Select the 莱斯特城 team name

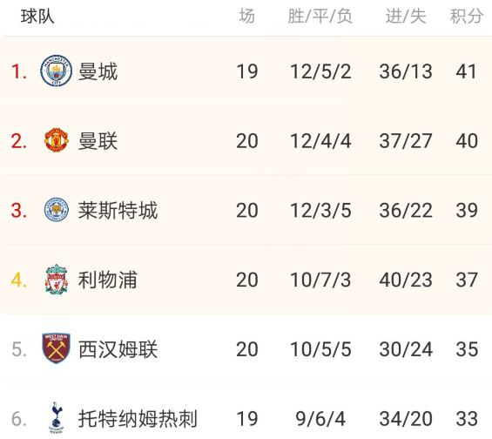point(118,210)
